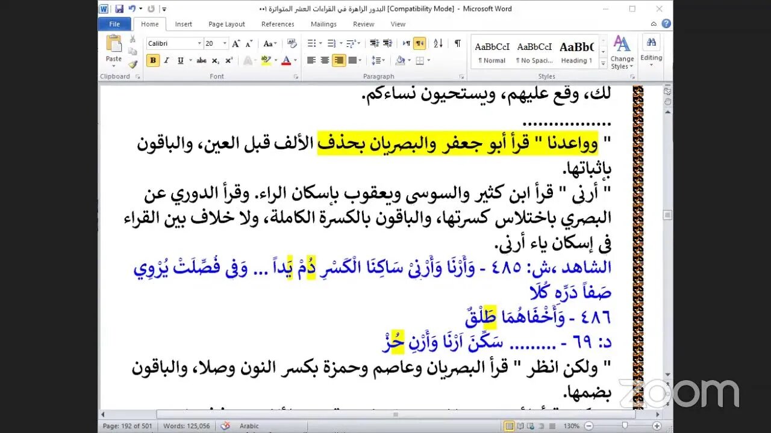Activate the Format Painter brush
The image size is (771, 433).
point(133,64)
